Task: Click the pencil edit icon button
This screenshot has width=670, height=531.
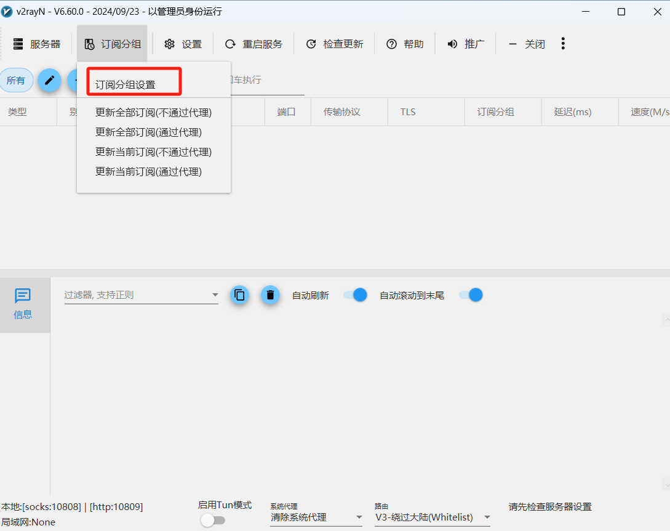Action: coord(49,80)
